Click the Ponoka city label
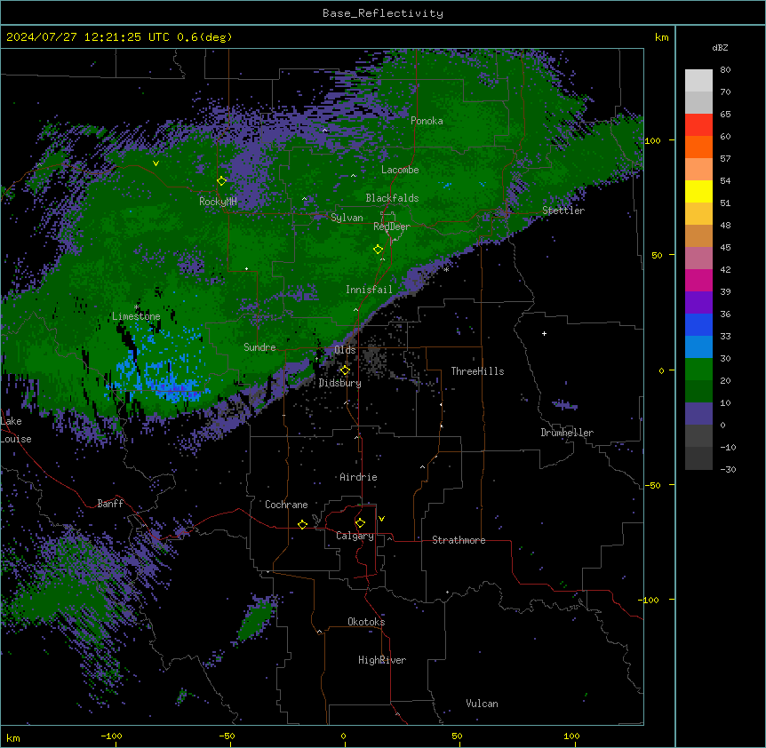This screenshot has height=748, width=766. [427, 121]
